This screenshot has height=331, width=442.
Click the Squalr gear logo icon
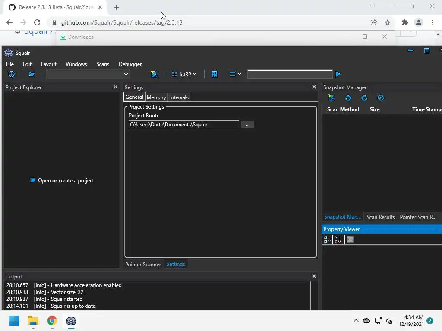[x=9, y=53]
